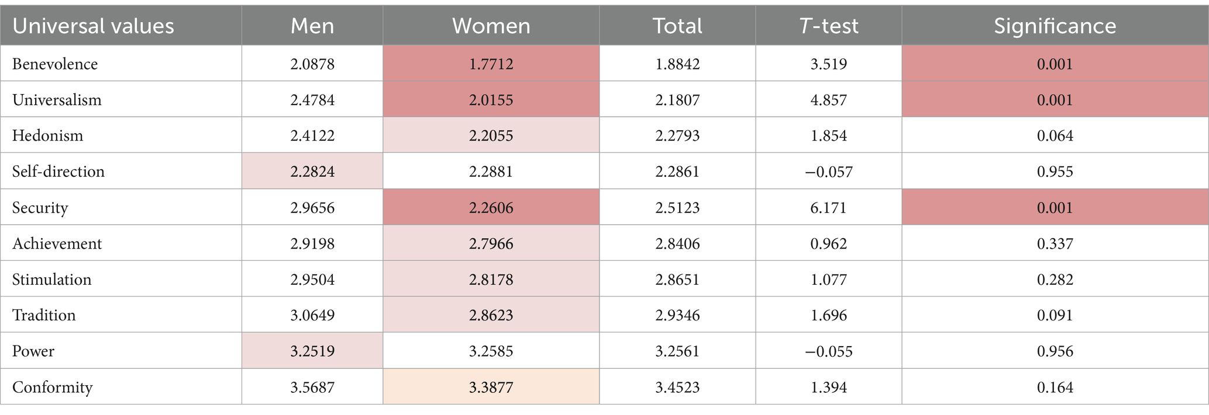Select the Significance column header
The height and width of the screenshot is (415, 1209).
pos(1055,26)
